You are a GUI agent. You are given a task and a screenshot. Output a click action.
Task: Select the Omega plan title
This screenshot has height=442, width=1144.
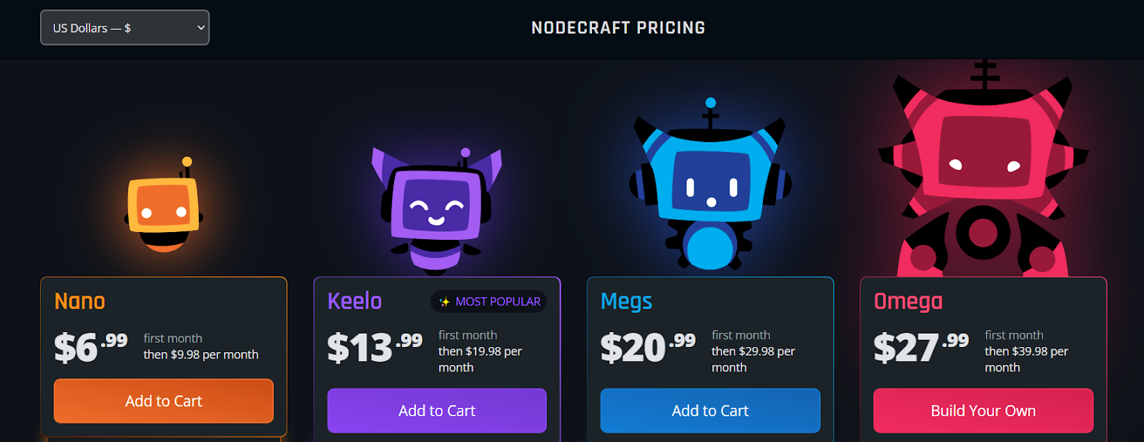pyautogui.click(x=908, y=302)
